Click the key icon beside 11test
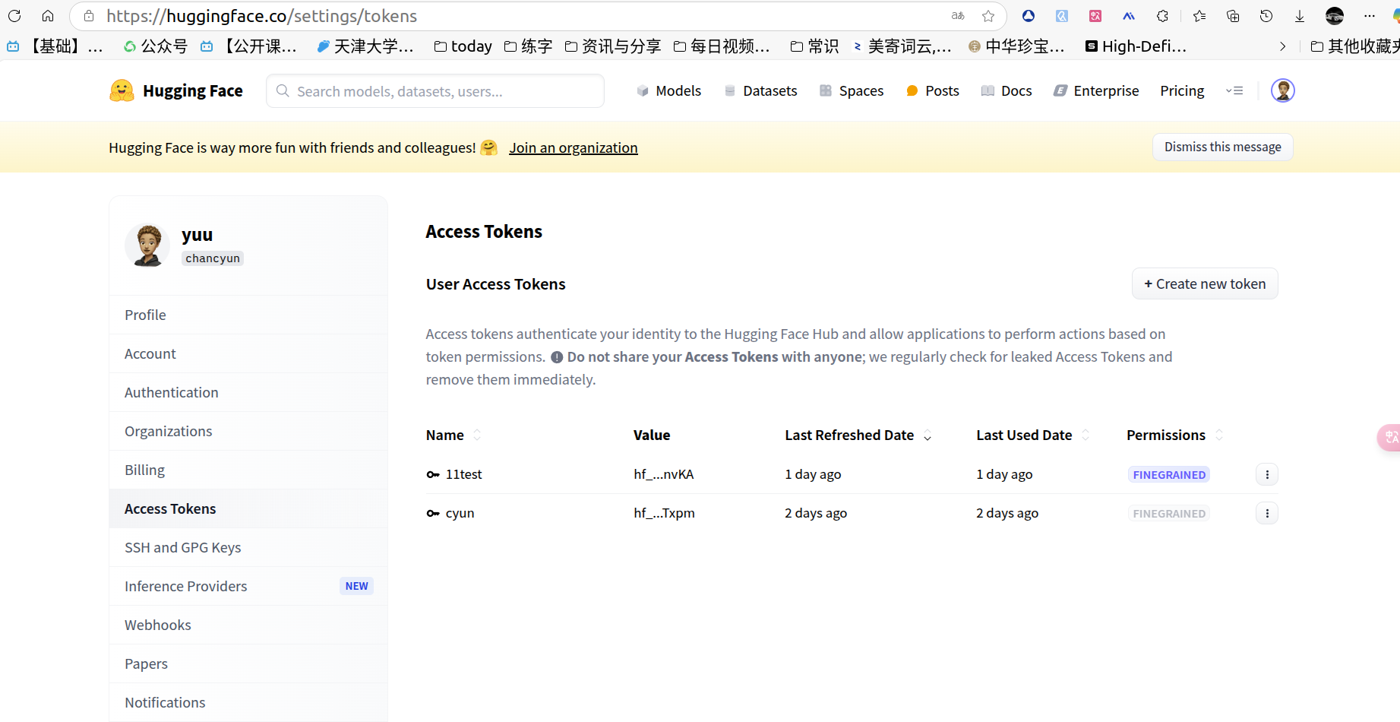Screen dimensions: 1400x722 pyautogui.click(x=433, y=474)
